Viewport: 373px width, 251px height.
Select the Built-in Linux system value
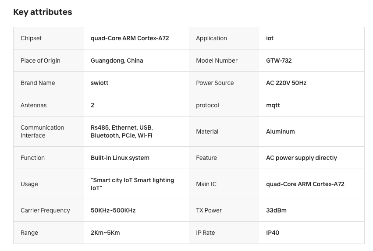pyautogui.click(x=120, y=158)
